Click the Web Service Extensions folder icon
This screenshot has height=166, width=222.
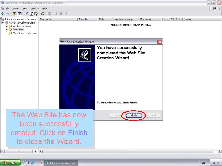point(10,33)
